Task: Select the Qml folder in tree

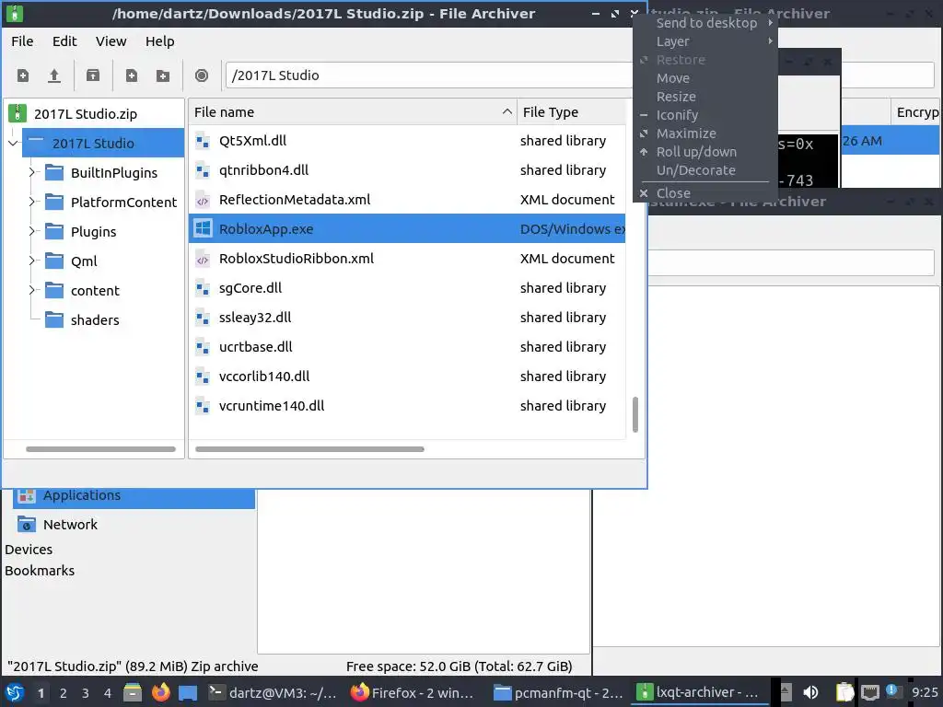Action: (84, 261)
